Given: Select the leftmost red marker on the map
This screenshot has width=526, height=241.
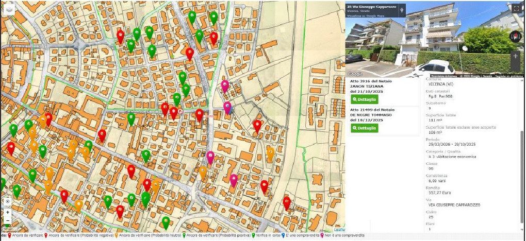Looking at the screenshot, I should 11,148.
